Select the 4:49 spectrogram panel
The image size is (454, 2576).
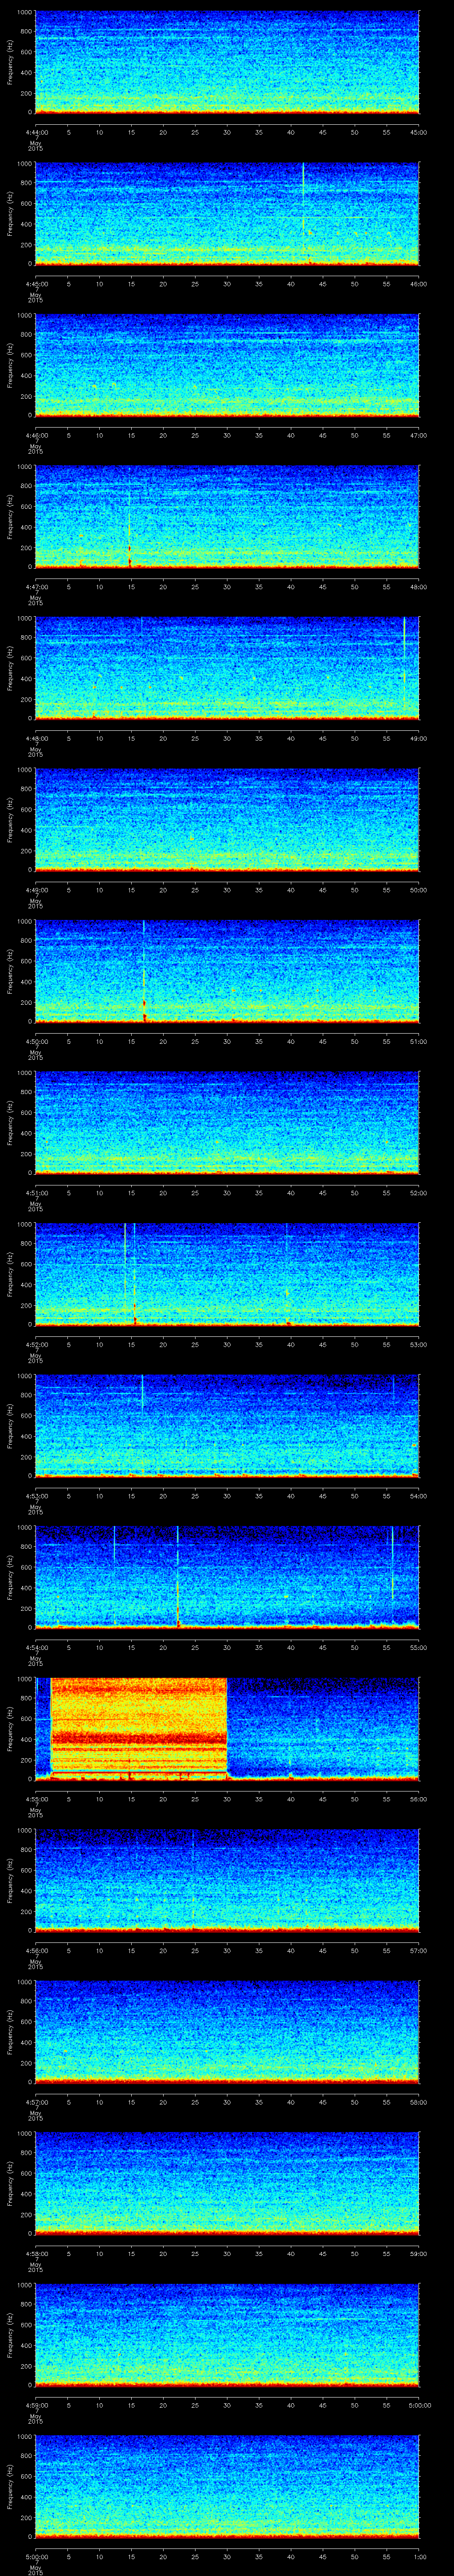tap(227, 818)
